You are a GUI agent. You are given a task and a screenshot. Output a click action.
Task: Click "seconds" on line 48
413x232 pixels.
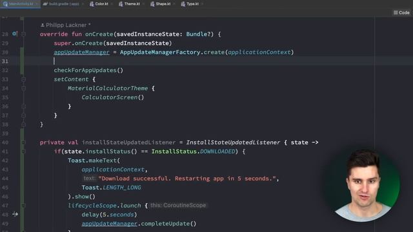122,215
